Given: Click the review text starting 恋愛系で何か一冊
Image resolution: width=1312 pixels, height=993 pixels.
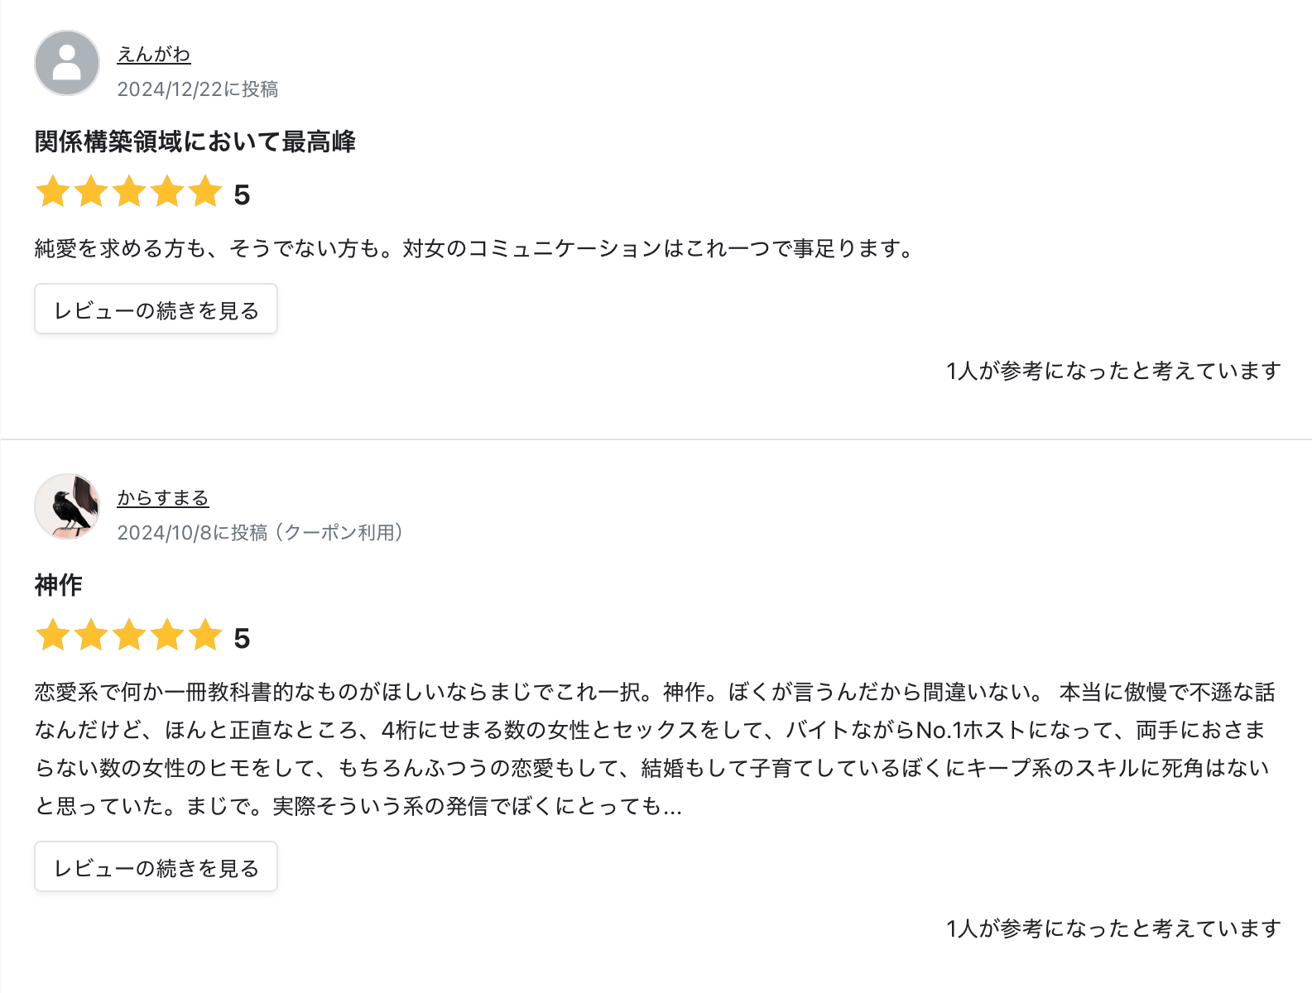Looking at the screenshot, I should pos(654,748).
